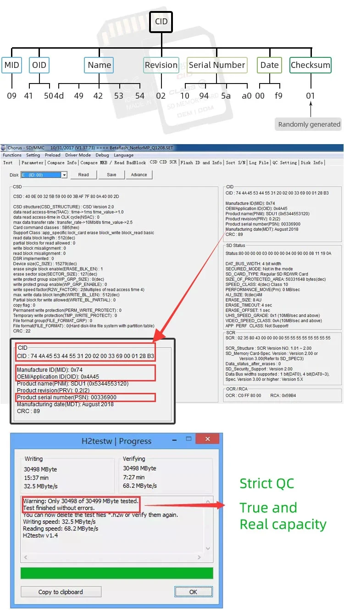
Task: Open the Compare MKB / Read BadBlock tab
Action: click(113, 162)
